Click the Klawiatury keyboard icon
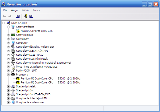 tap(13, 39)
